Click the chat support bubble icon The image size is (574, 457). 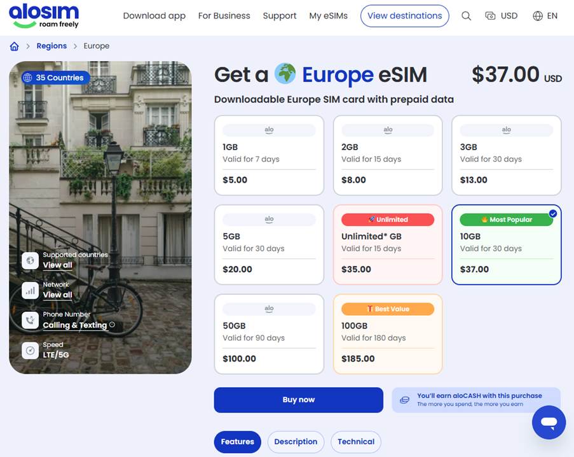point(549,422)
